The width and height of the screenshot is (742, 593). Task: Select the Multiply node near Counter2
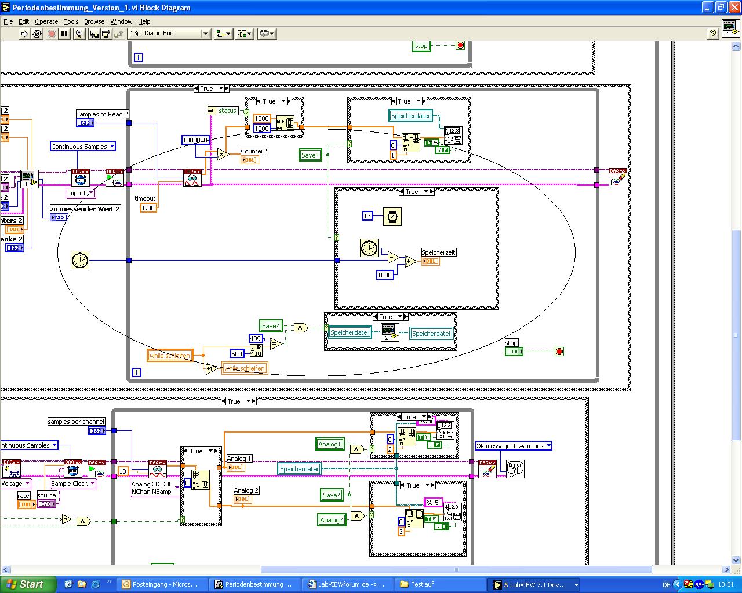tap(223, 154)
